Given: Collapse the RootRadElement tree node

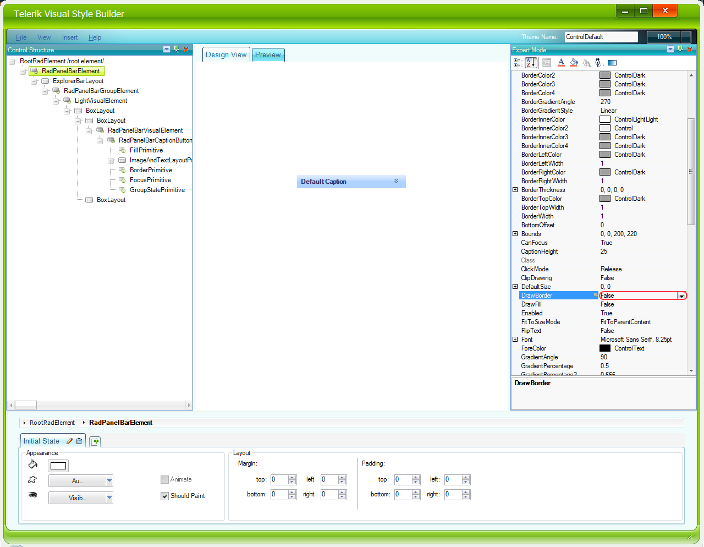Looking at the screenshot, I should 12,62.
